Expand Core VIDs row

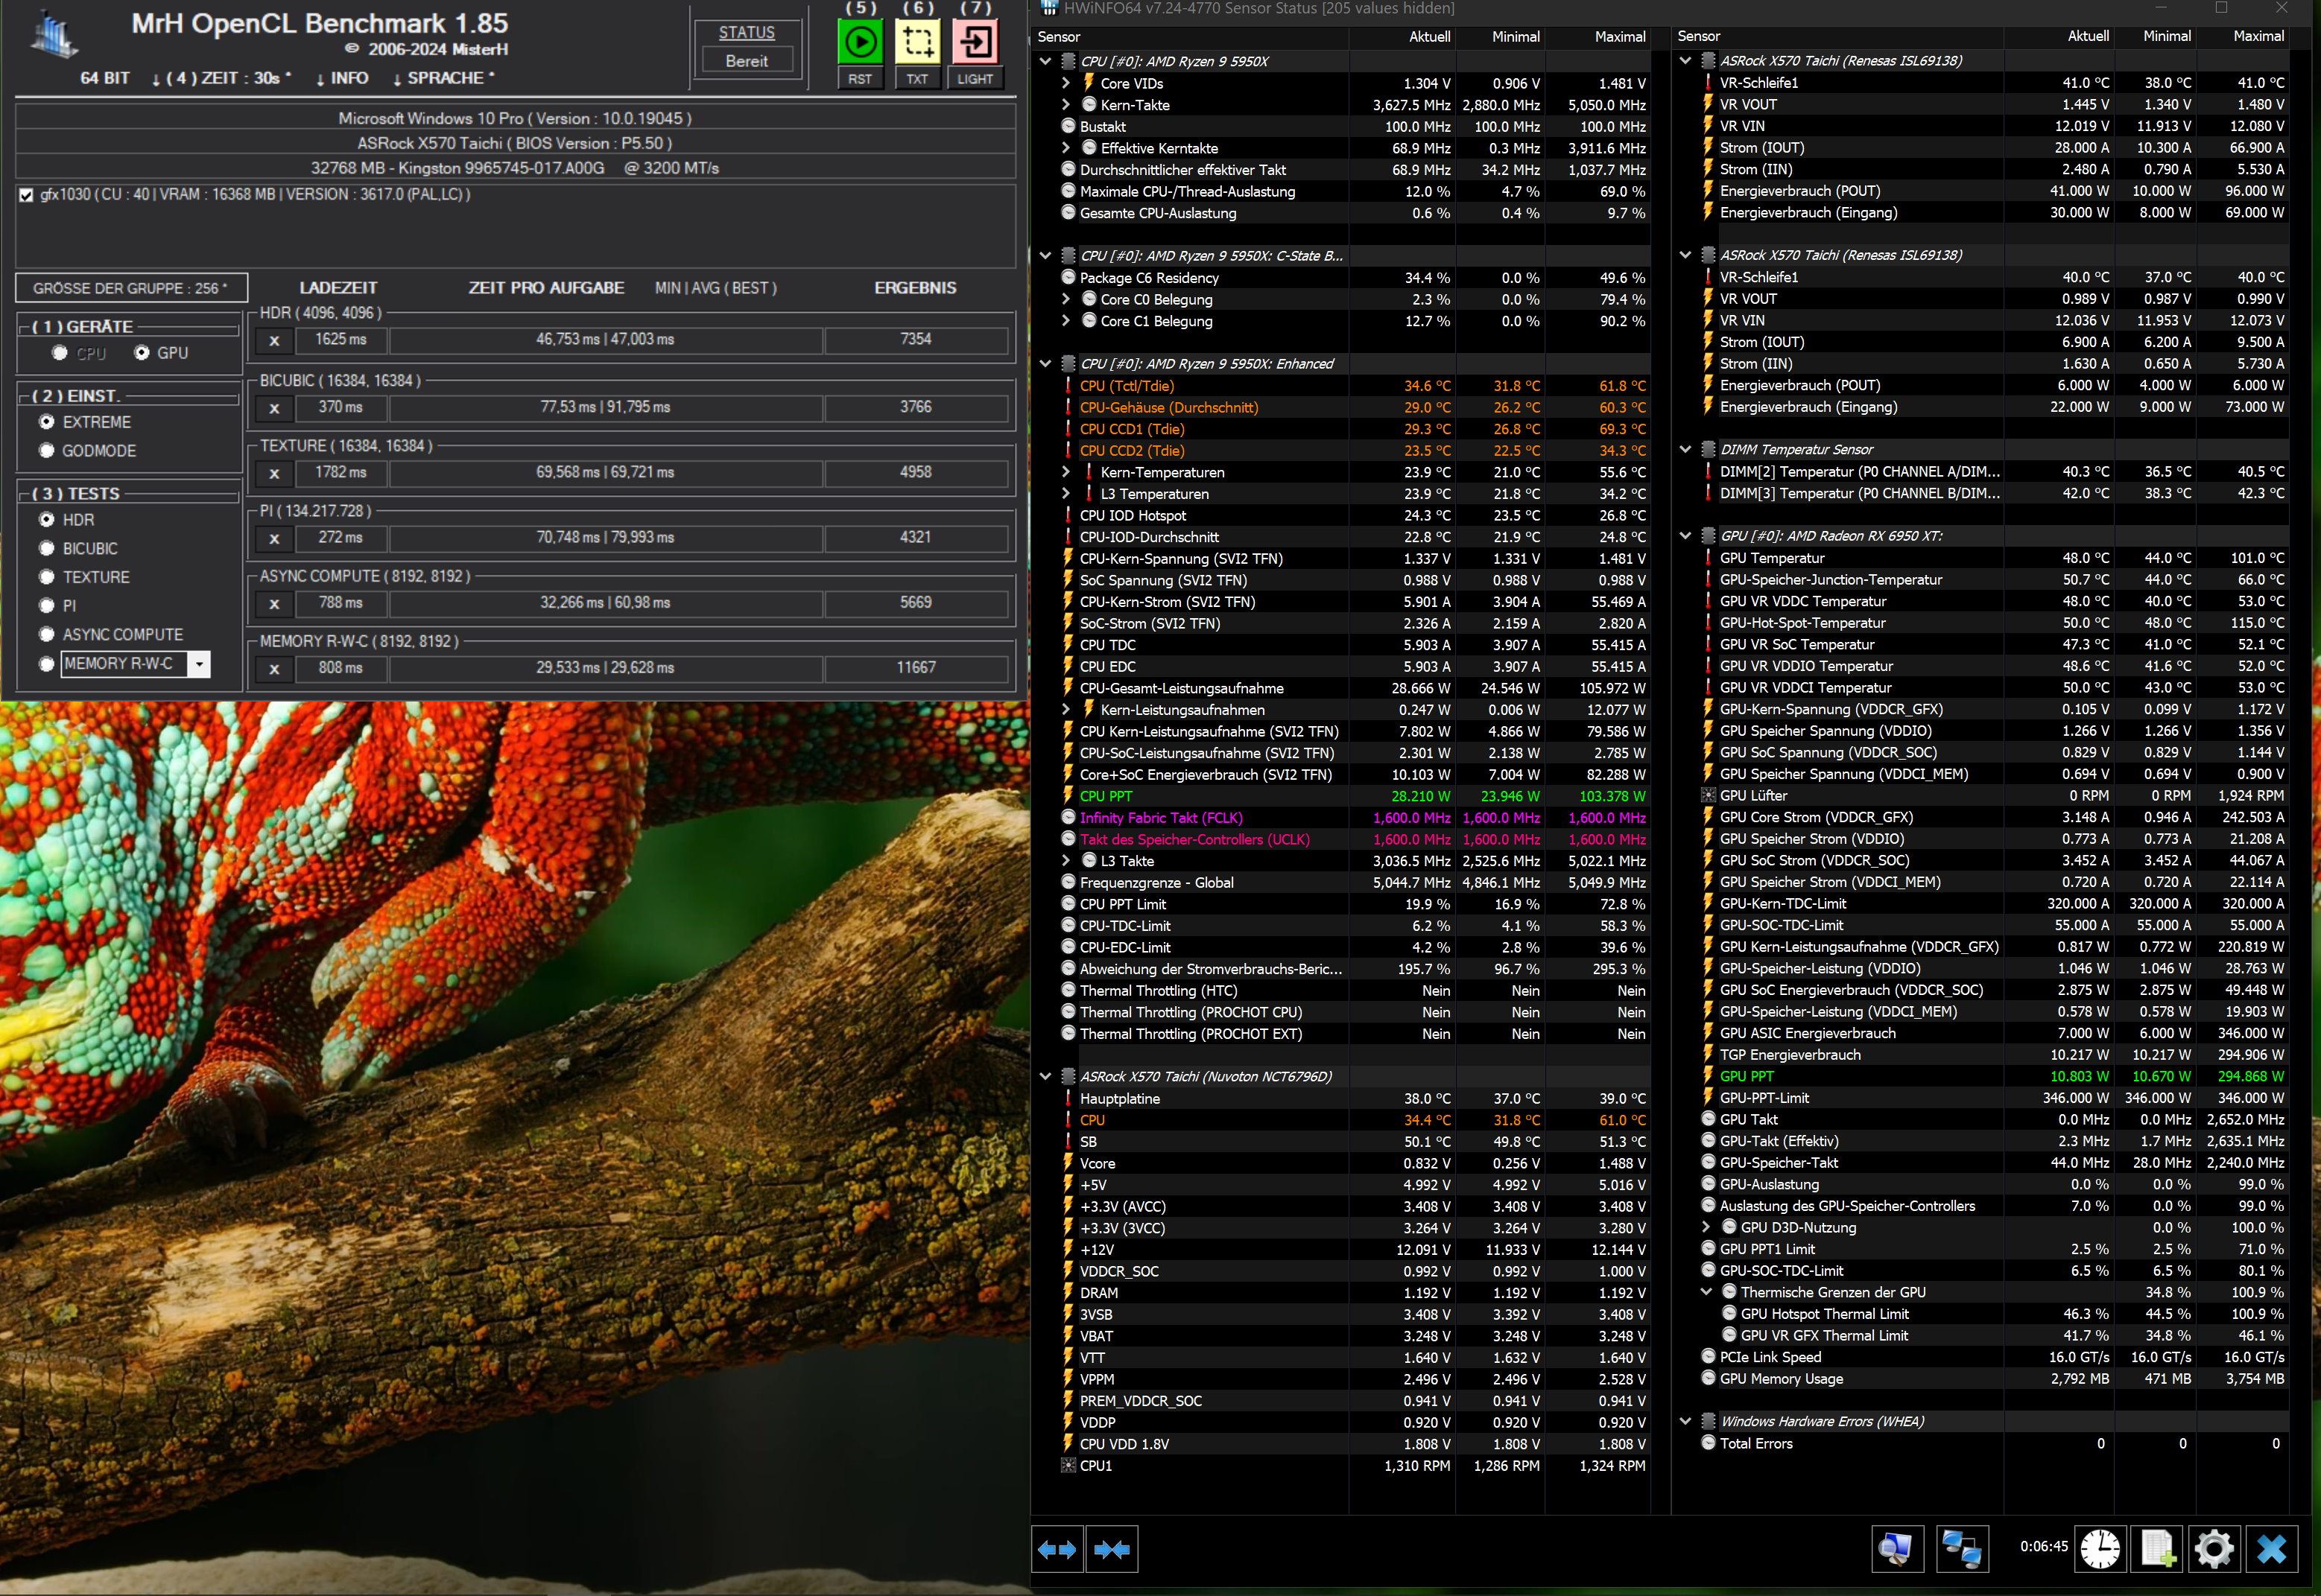1066,84
